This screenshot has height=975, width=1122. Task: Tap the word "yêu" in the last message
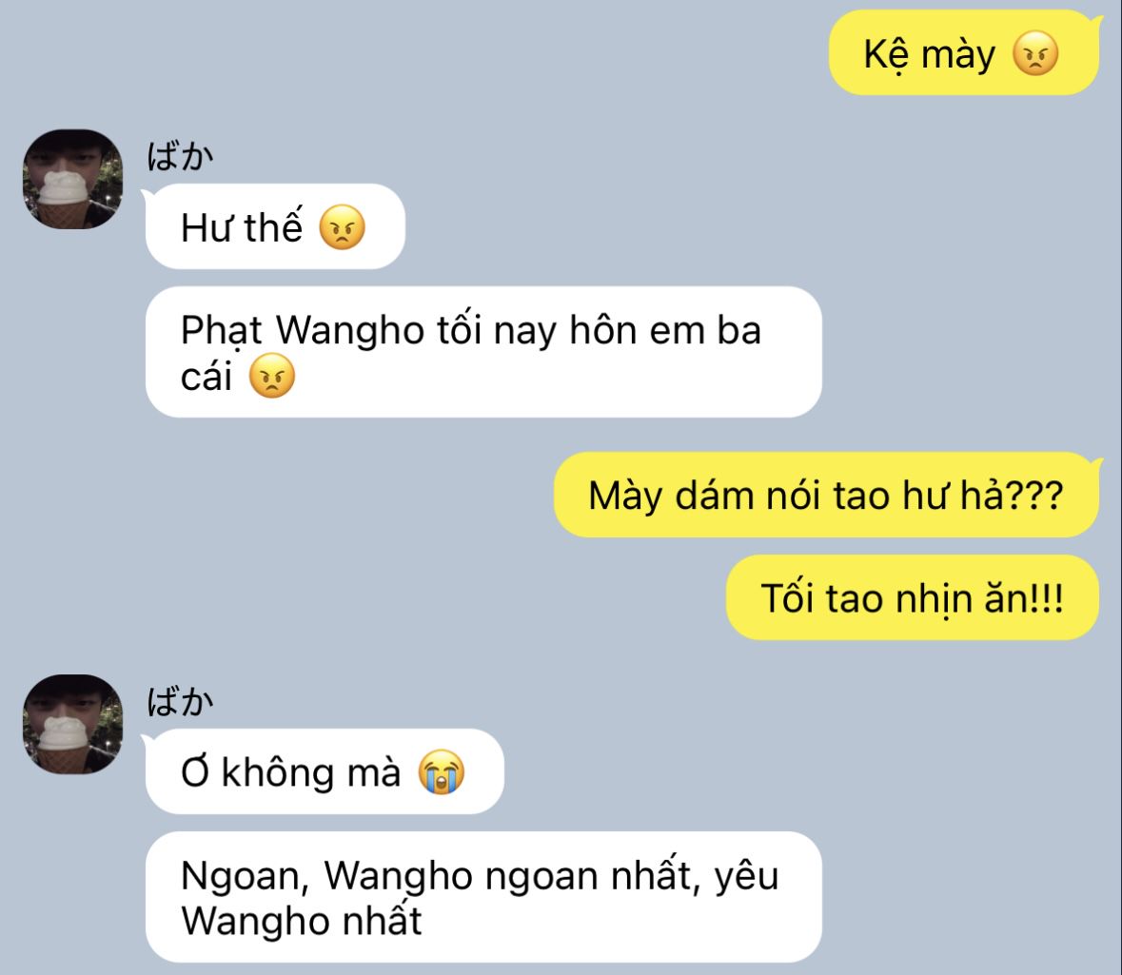pyautogui.click(x=746, y=877)
